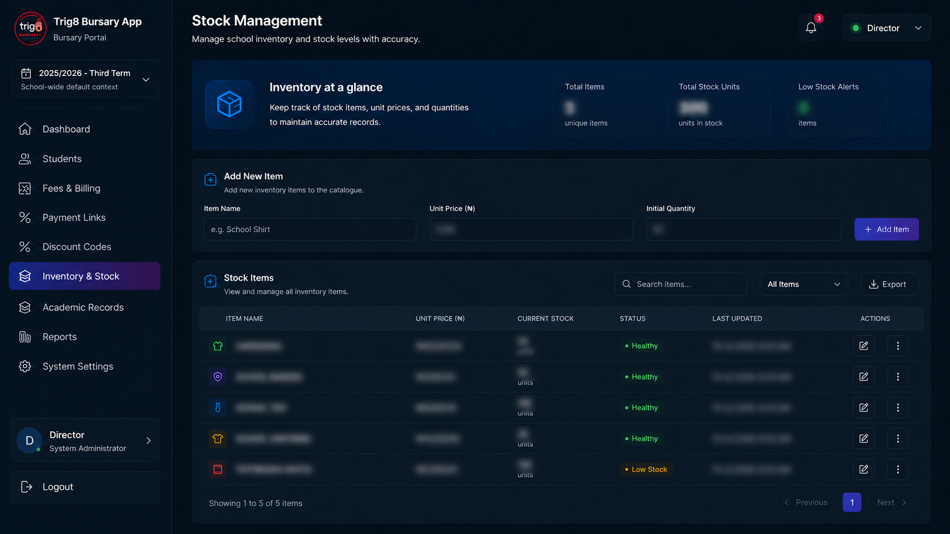950x534 pixels.
Task: Click the UNIT PRICE column header
Action: pos(440,318)
